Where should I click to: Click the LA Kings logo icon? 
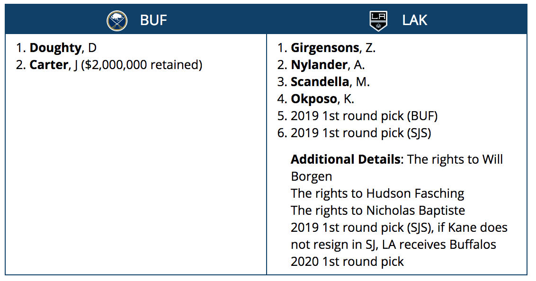click(378, 21)
